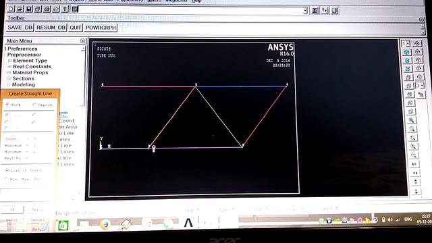The height and width of the screenshot is (243, 432).
Task: Select isometric view cube icon
Action: 407,52
